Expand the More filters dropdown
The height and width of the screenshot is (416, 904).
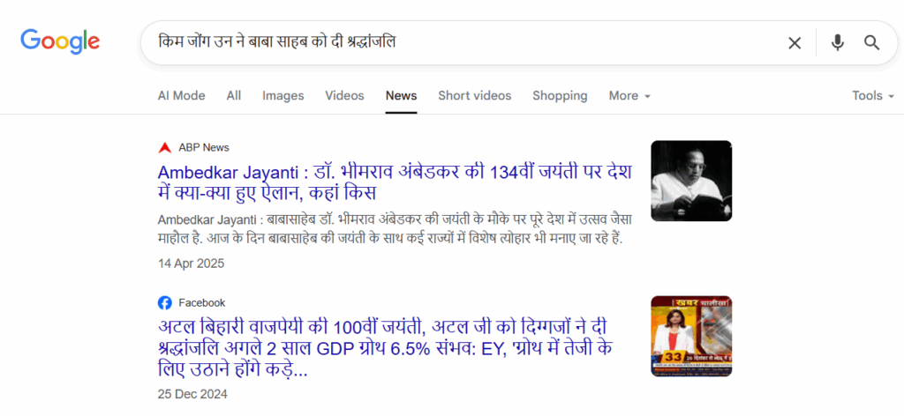pos(629,95)
